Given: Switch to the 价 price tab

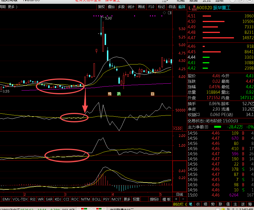Looking at the screenshot, I should point(198,204).
